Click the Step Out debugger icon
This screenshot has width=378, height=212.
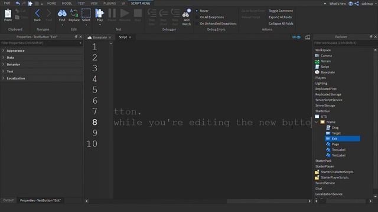tap(175, 14)
